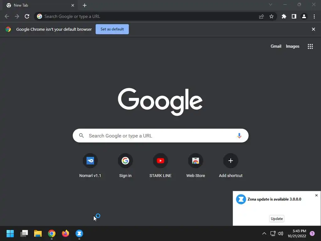This screenshot has height=241, width=321.
Task: Share this page using the share icon
Action: click(261, 16)
